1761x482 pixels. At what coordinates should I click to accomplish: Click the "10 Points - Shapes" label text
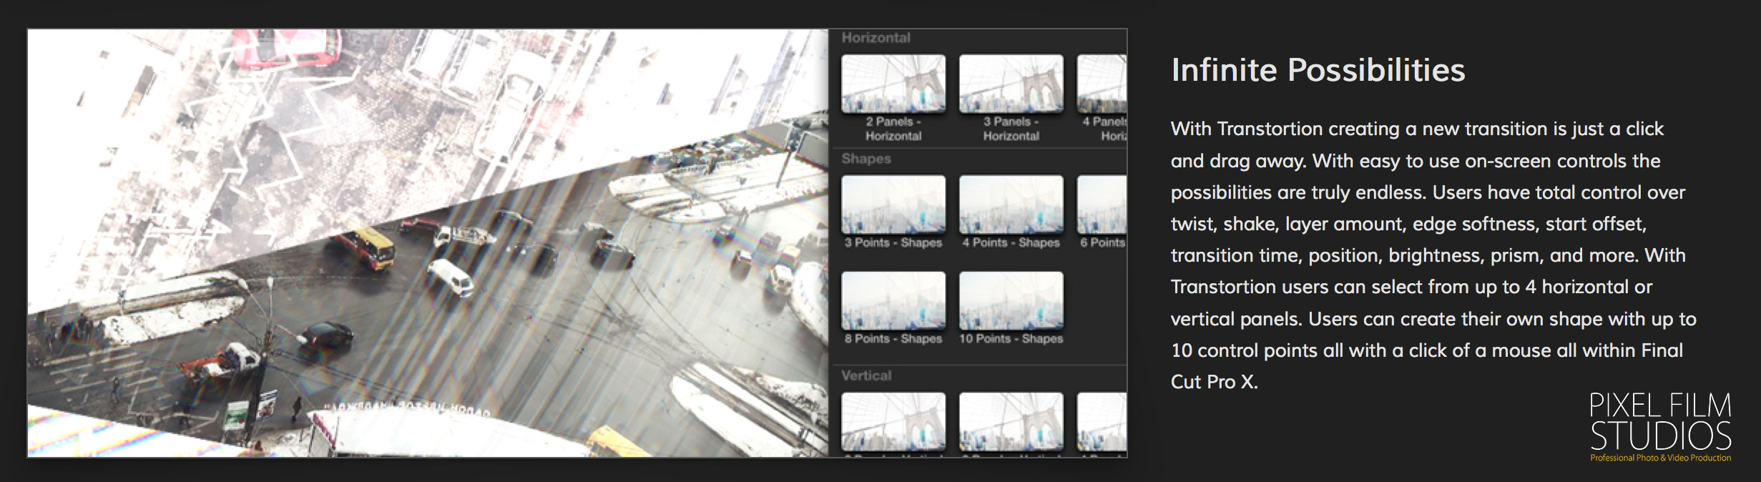coord(1011,338)
